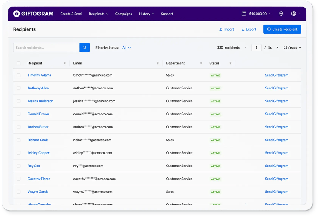Click the magnifier search button
318x217 pixels.
pyautogui.click(x=84, y=48)
